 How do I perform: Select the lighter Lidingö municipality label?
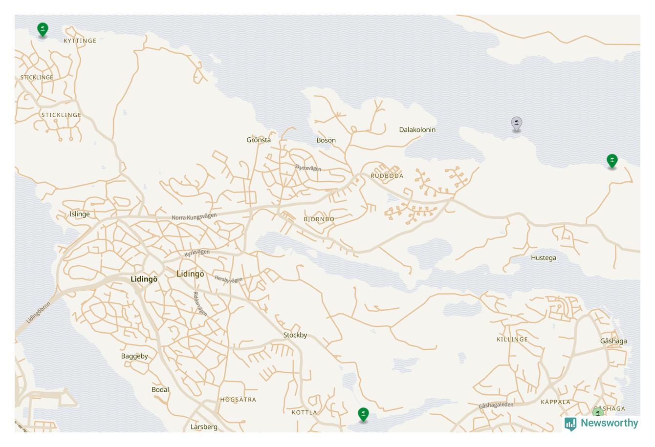coord(190,274)
